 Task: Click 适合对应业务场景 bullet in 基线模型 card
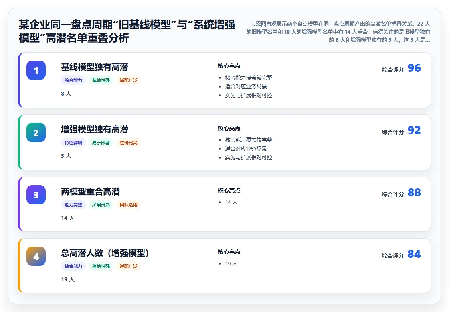coord(246,86)
